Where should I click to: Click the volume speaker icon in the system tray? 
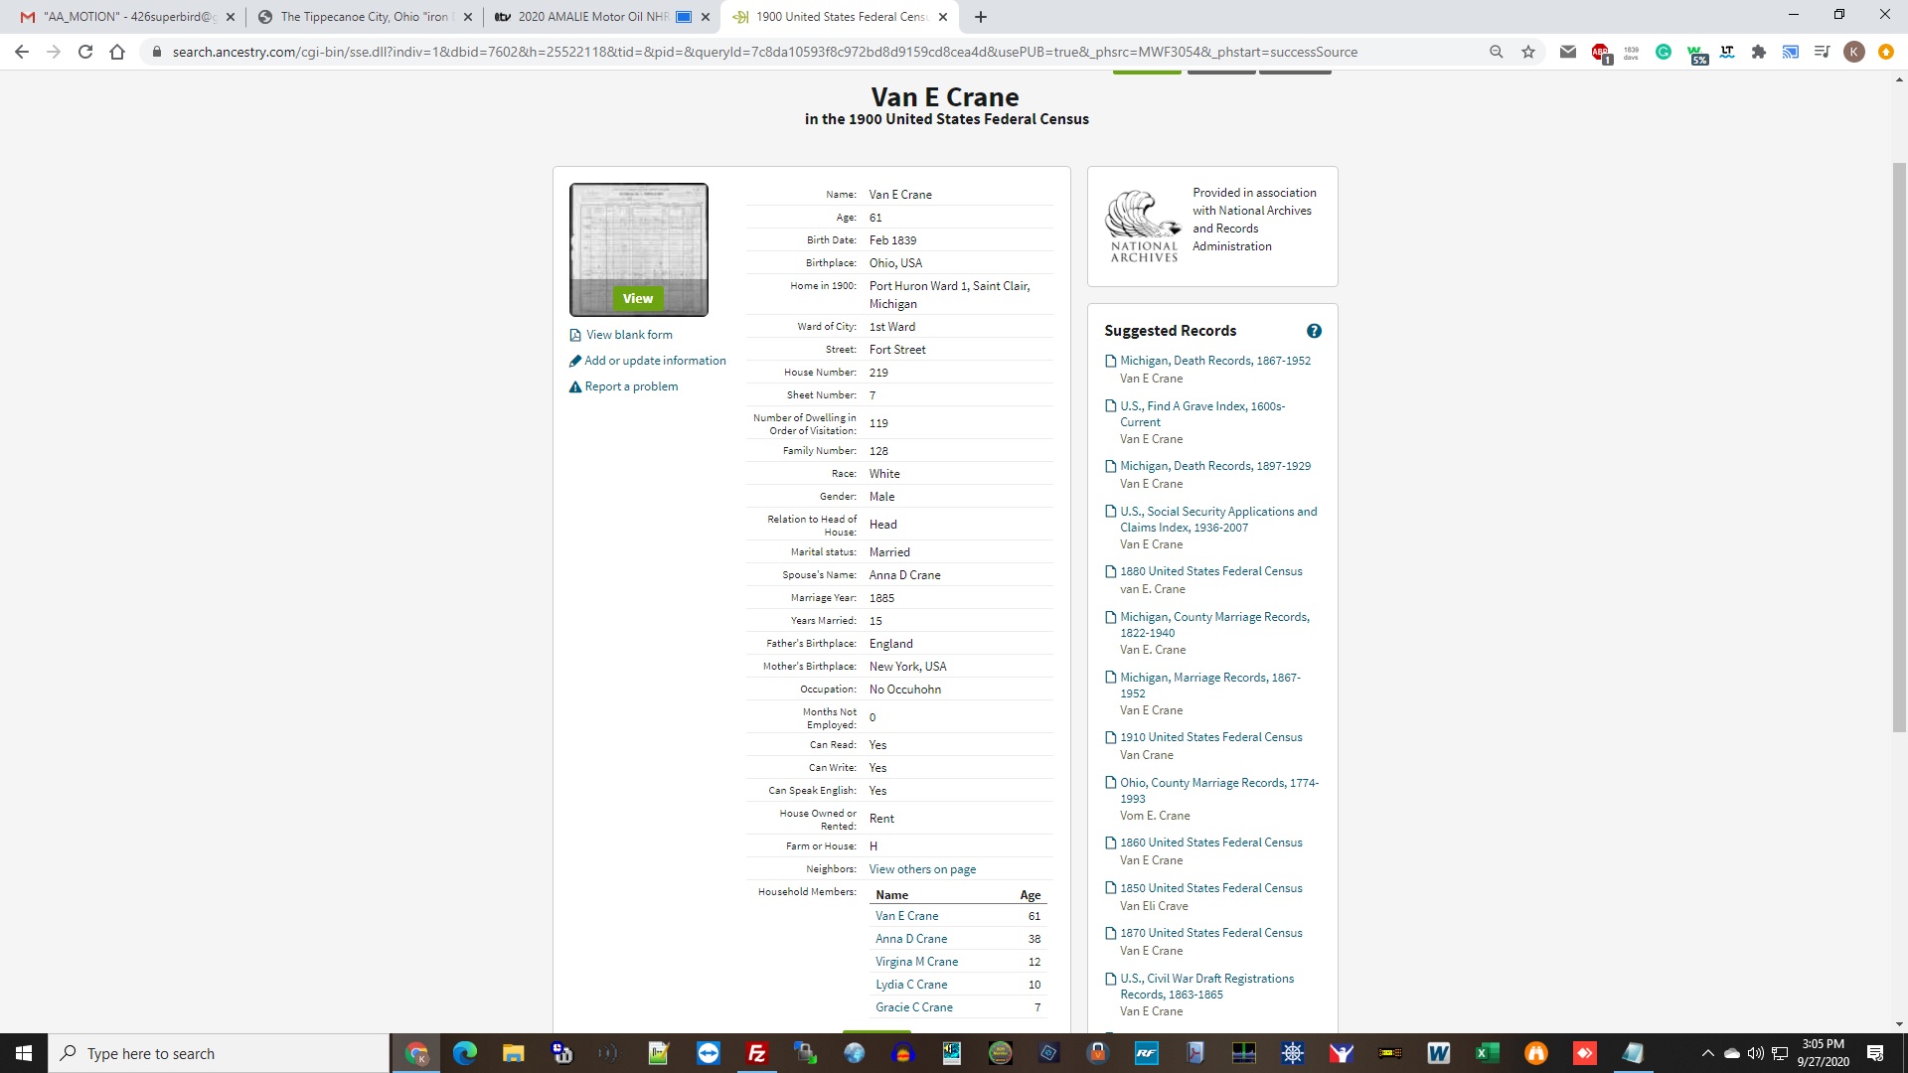(1755, 1053)
